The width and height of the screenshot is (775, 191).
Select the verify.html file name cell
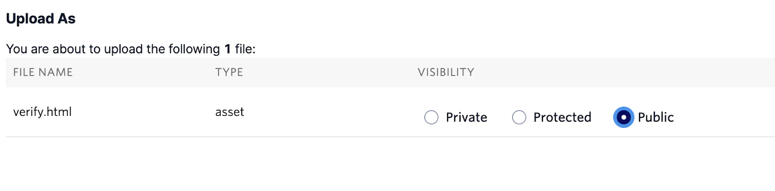coord(42,112)
